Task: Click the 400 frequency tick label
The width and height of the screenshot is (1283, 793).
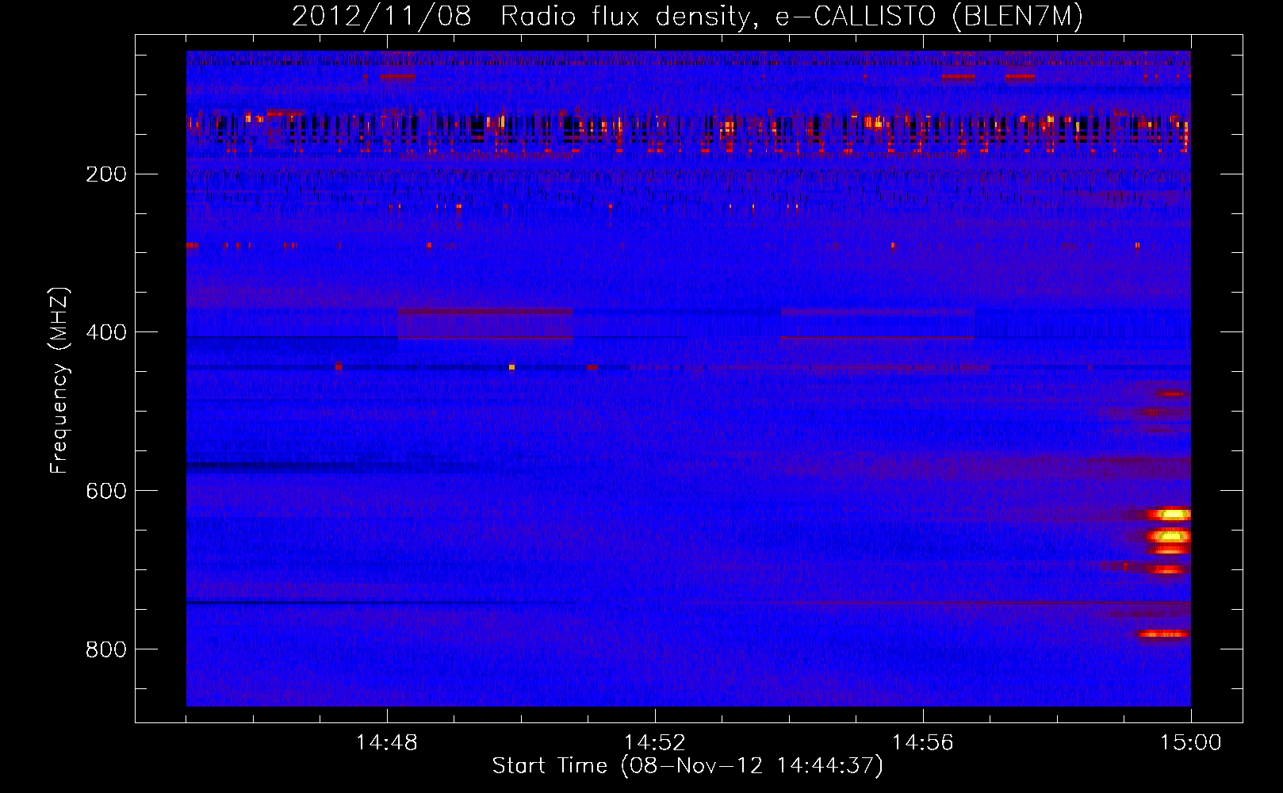Action: pos(106,332)
